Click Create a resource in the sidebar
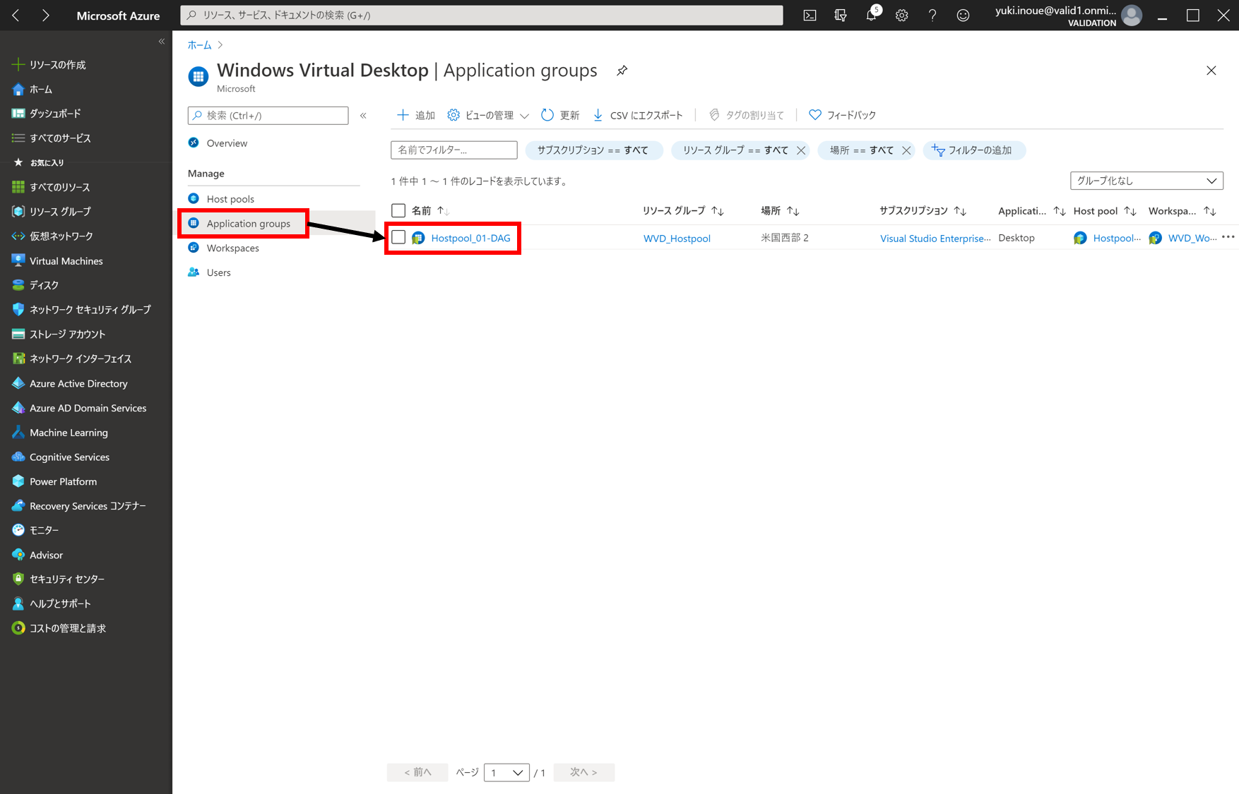 [57, 65]
